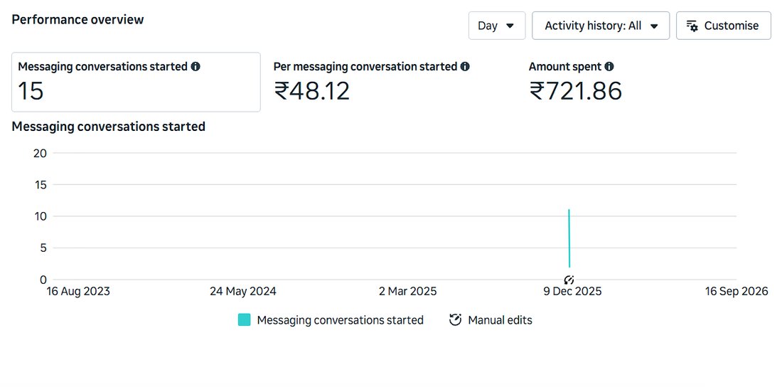This screenshot has width=782, height=387.
Task: Select the Per messaging conversation started metric
Action: pyautogui.click(x=372, y=82)
